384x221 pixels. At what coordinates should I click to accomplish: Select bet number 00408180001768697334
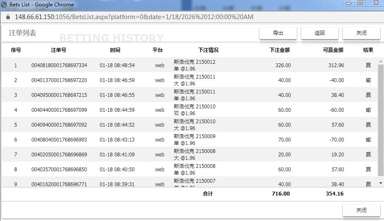[59, 65]
